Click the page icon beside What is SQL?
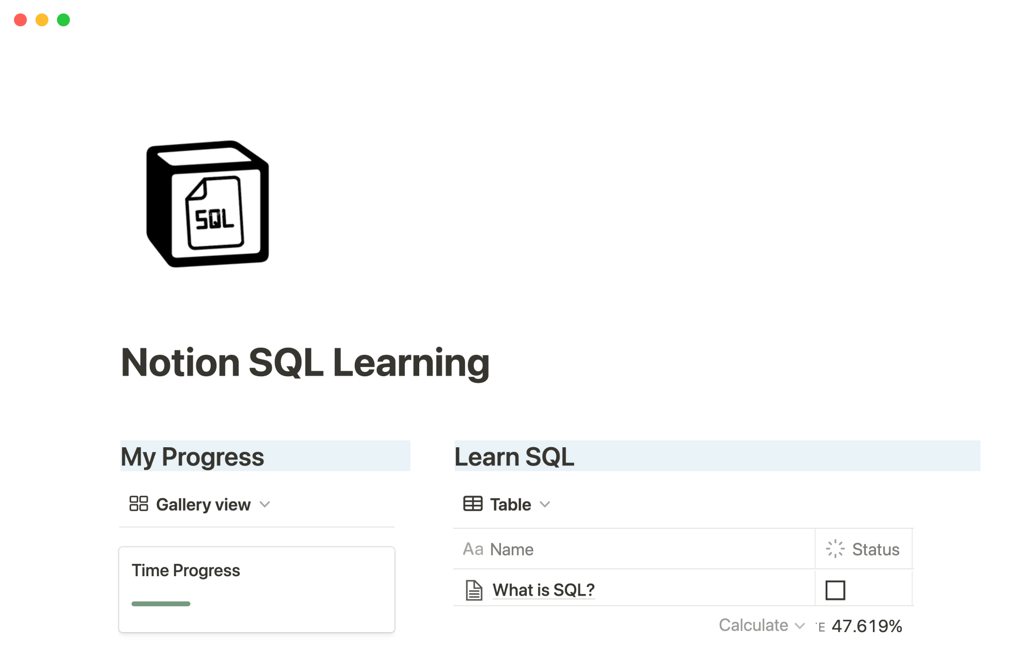Screen dimensions: 1032x645 point(474,590)
